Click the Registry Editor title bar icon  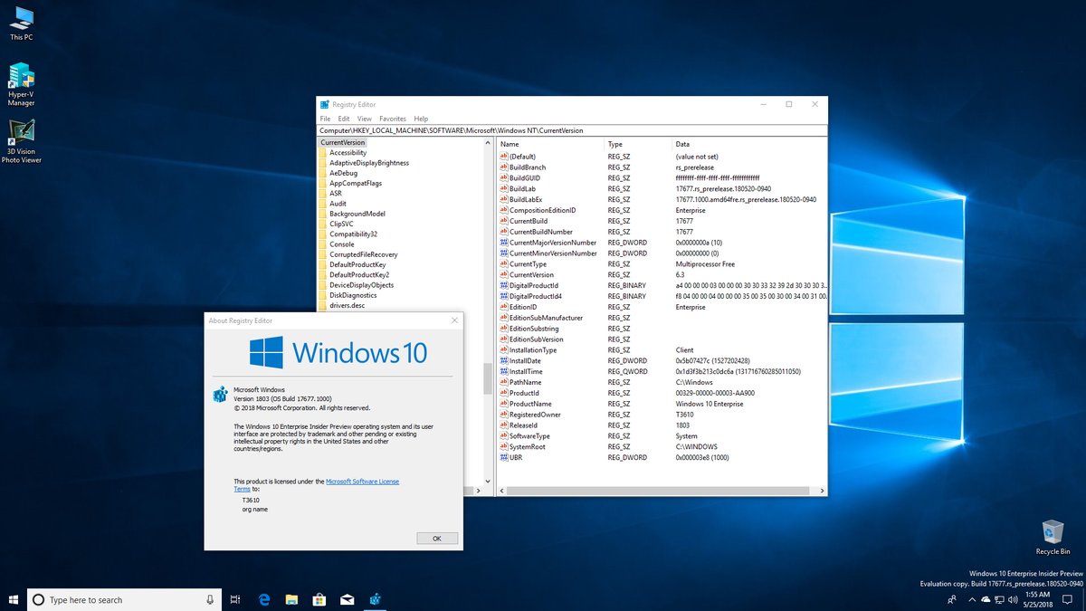325,104
